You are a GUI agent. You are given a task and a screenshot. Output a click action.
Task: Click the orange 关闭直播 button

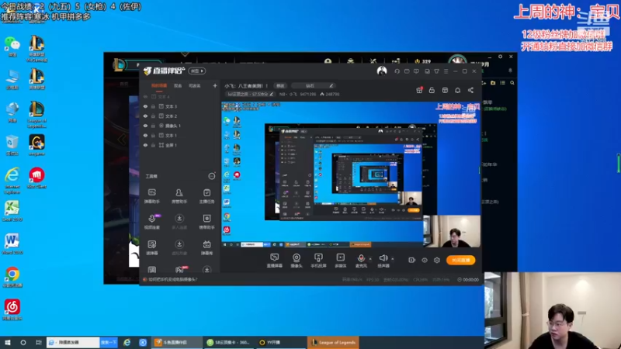click(x=460, y=260)
